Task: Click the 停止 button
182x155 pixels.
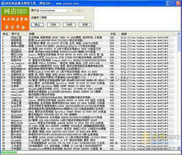Action: 37,25
